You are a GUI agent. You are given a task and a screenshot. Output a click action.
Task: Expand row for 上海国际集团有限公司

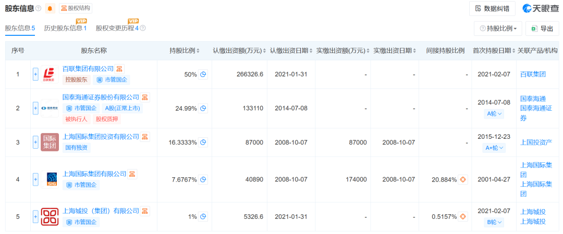point(35,179)
